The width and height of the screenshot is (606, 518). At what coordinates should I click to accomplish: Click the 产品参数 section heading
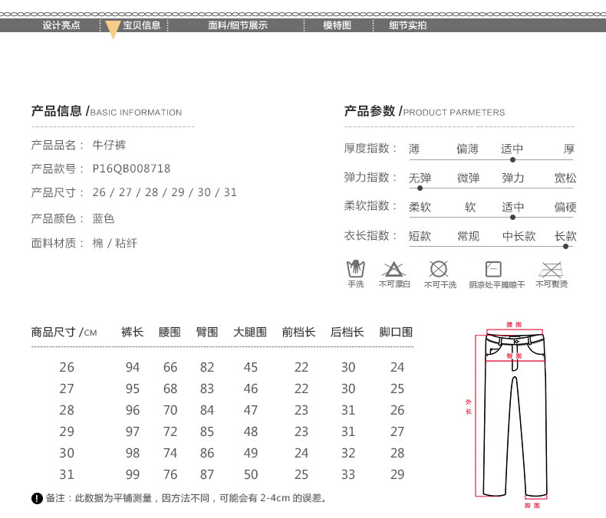(x=424, y=112)
